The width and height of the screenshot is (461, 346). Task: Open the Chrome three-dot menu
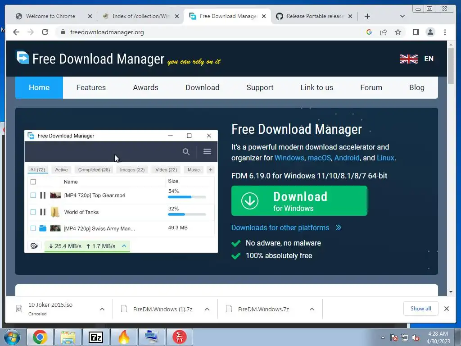[x=445, y=32]
